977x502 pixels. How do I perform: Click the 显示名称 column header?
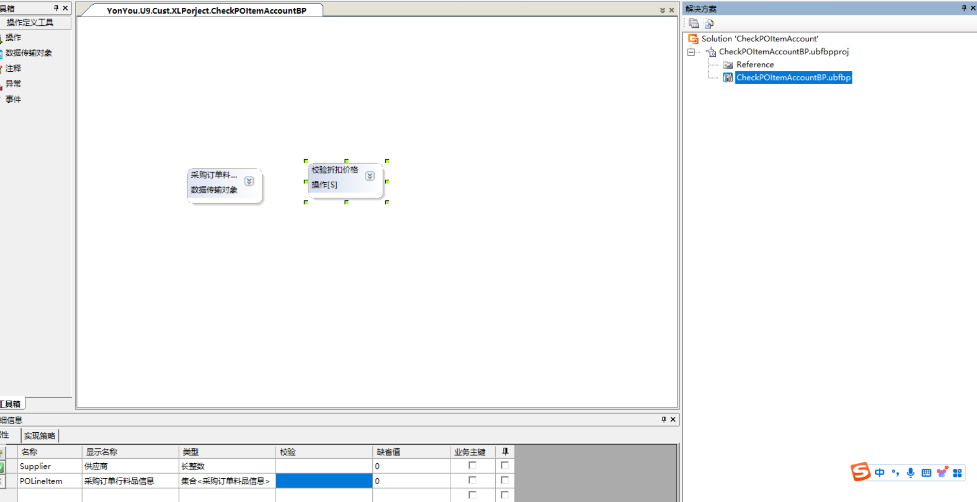point(131,452)
